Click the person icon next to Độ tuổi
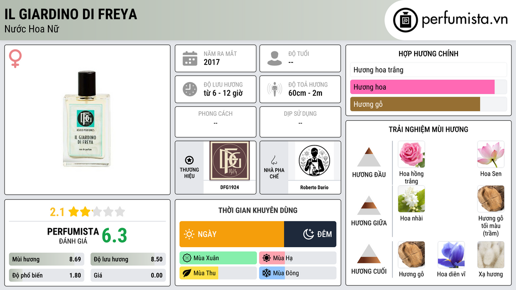This screenshot has width=516, height=290. coord(275,58)
